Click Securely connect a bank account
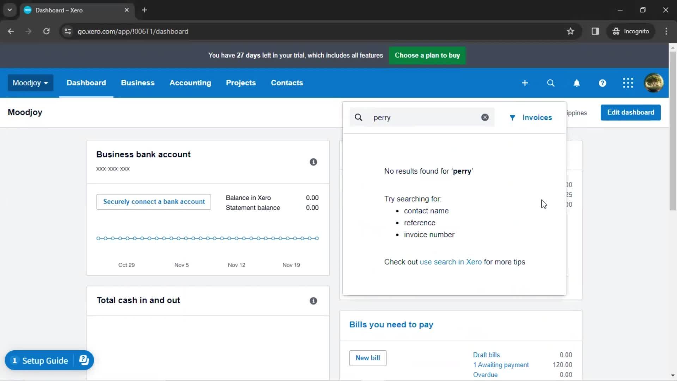The height and width of the screenshot is (381, 677). click(x=154, y=202)
